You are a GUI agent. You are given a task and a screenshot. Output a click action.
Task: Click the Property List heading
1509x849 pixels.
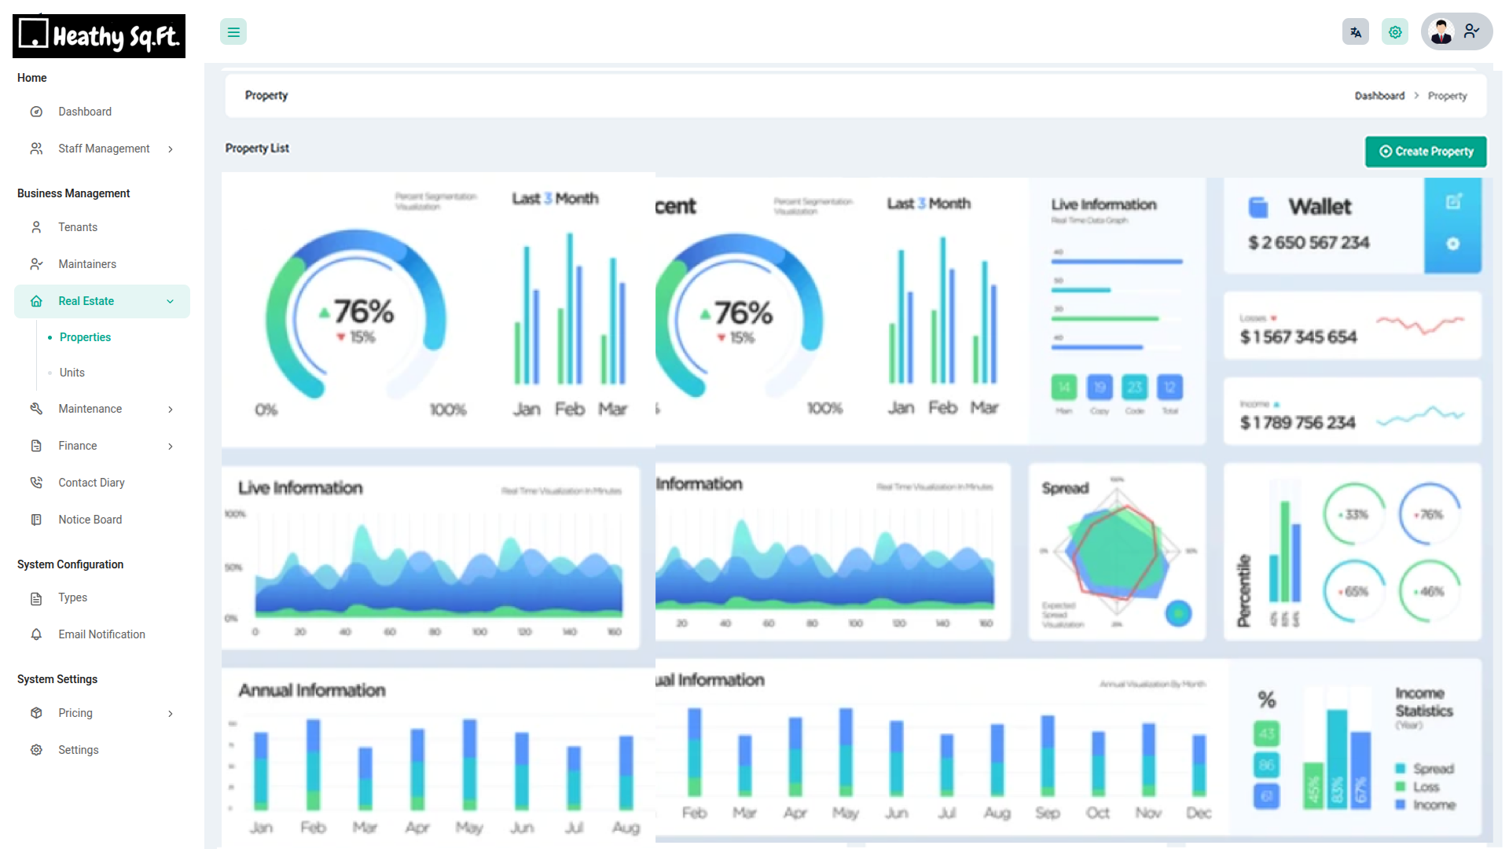pyautogui.click(x=257, y=148)
